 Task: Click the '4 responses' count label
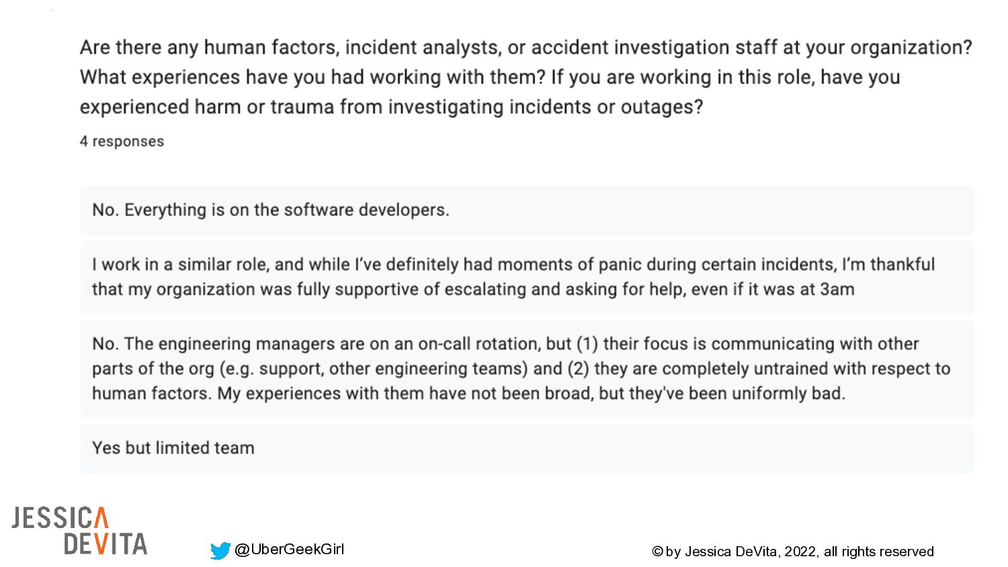click(x=122, y=141)
